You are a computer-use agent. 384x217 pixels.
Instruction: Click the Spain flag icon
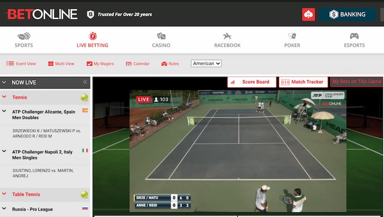pos(85,110)
